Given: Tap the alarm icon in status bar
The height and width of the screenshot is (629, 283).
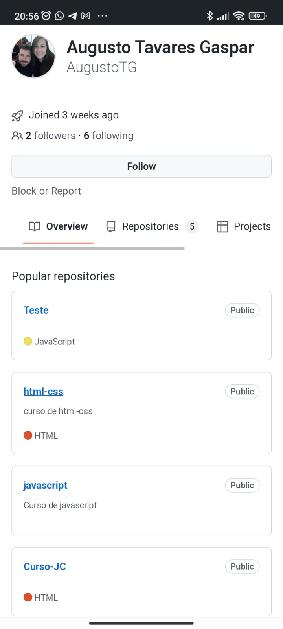Looking at the screenshot, I should pyautogui.click(x=46, y=16).
